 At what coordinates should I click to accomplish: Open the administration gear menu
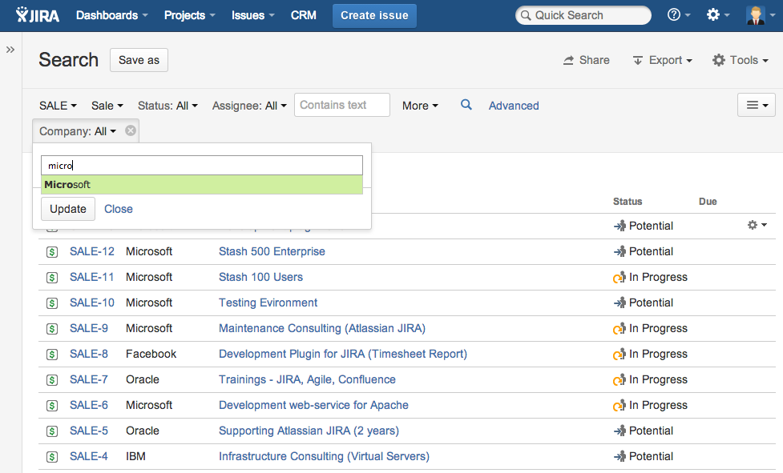coord(717,15)
